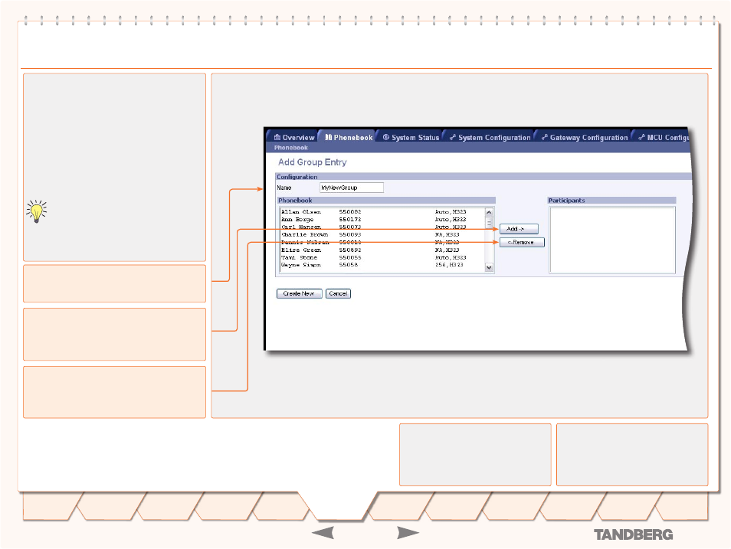Image resolution: width=731 pixels, height=549 pixels.
Task: Focus the group Name input field
Action: [352, 188]
